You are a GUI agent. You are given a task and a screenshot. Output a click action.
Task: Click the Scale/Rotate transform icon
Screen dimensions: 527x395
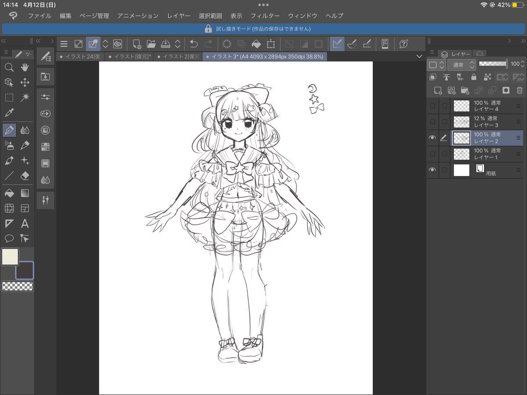pos(271,43)
